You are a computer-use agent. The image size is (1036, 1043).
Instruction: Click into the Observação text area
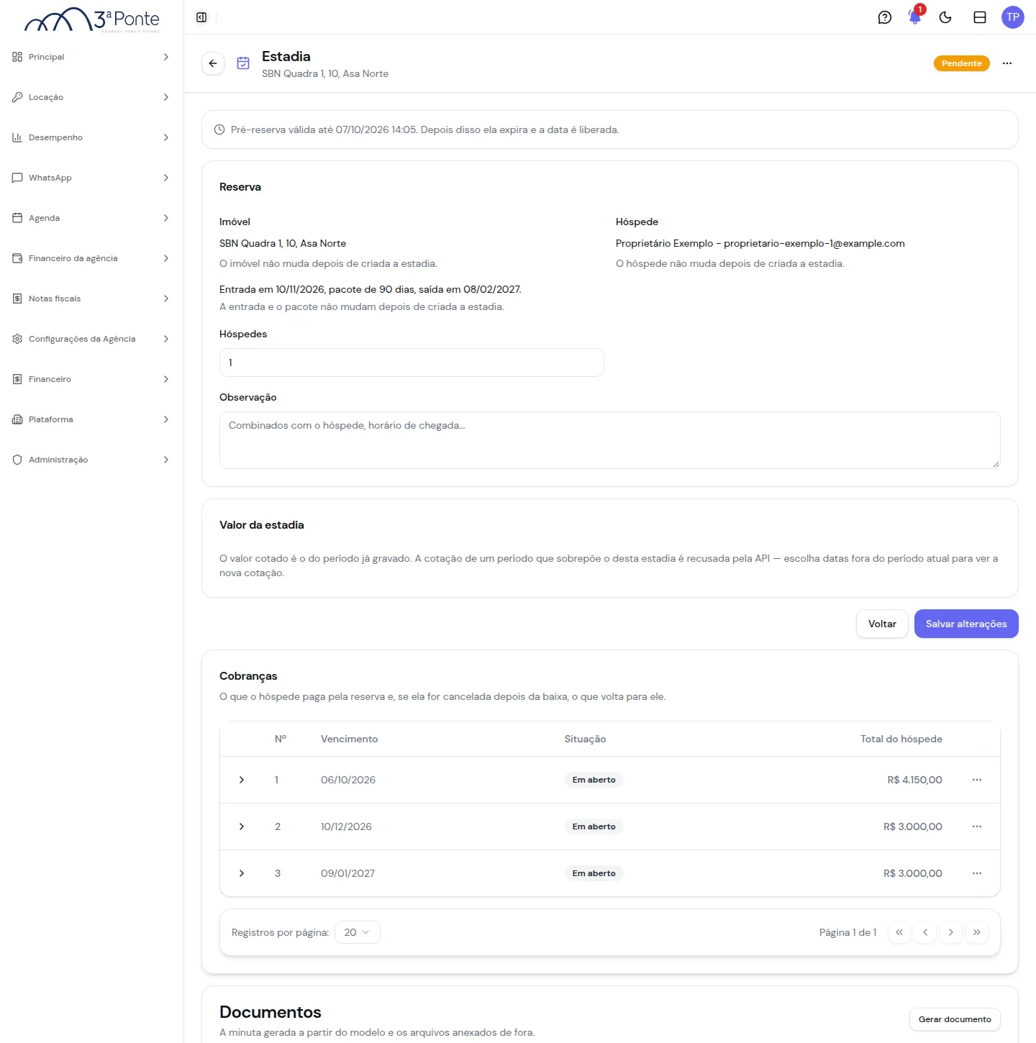tap(609, 440)
